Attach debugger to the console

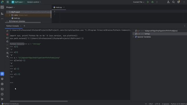(7, 41)
